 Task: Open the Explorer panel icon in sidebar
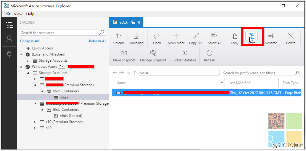coord(9,25)
